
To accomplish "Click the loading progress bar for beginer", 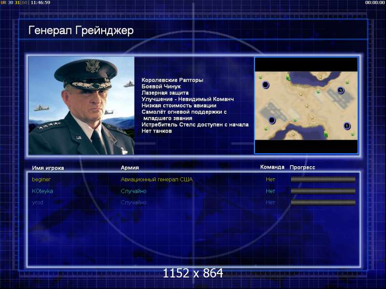I will click(323, 179).
